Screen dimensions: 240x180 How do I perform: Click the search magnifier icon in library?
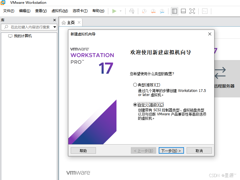pos(6,27)
